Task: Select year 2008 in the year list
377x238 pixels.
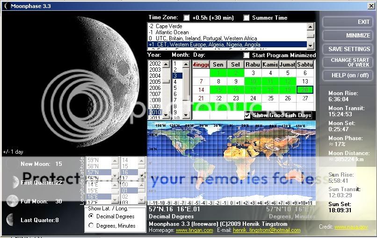Action: click(x=155, y=100)
